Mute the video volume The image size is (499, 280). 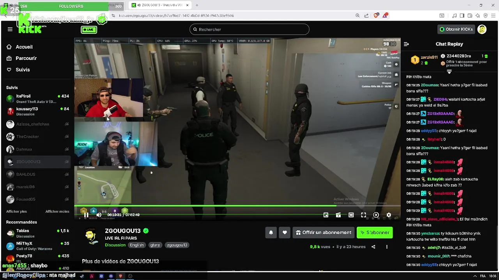(x=99, y=215)
